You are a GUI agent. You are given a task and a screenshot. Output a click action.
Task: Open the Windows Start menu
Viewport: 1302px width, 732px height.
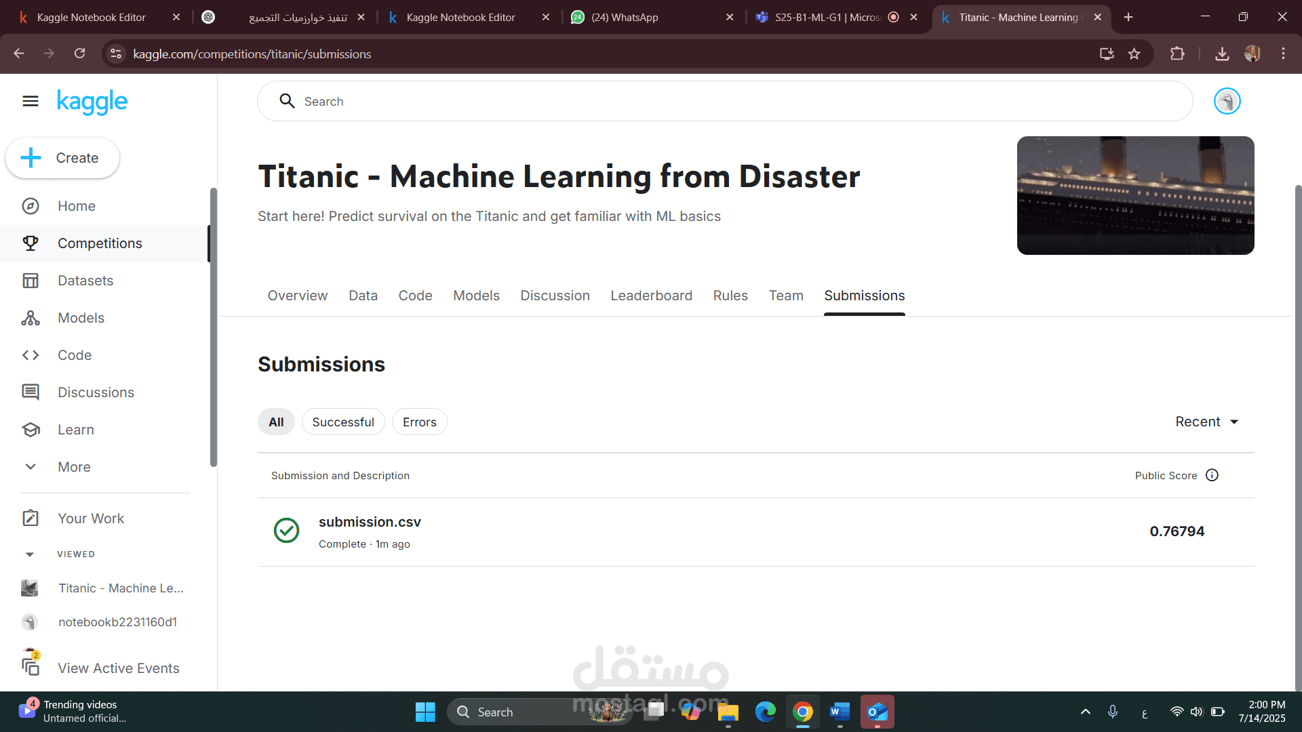click(x=425, y=712)
